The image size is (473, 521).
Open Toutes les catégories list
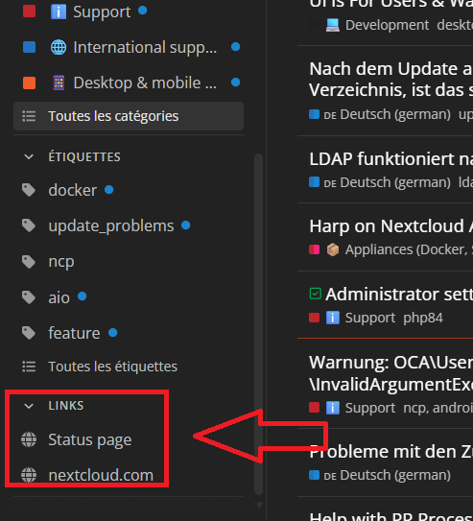point(129,116)
